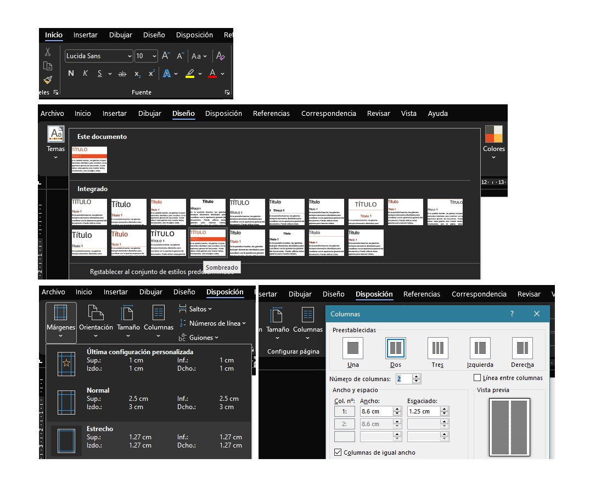Expand the Guiones hyphenation dropdown

[199, 338]
